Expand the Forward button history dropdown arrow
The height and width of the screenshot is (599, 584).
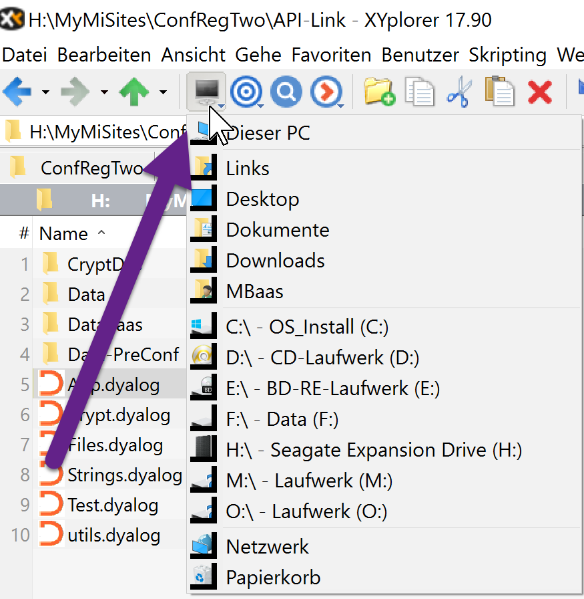click(x=104, y=92)
